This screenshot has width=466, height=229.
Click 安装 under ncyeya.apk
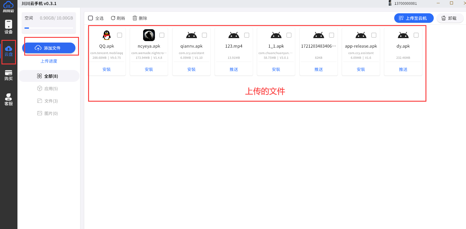point(149,69)
